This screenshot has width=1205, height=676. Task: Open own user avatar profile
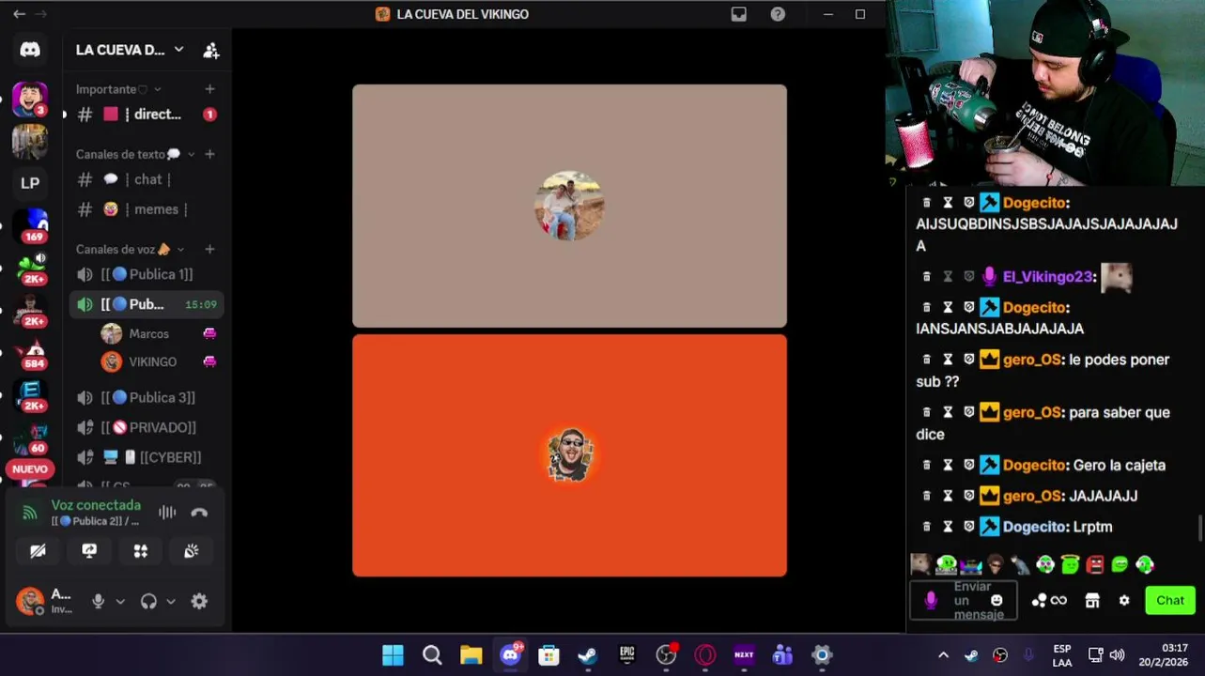click(x=30, y=601)
